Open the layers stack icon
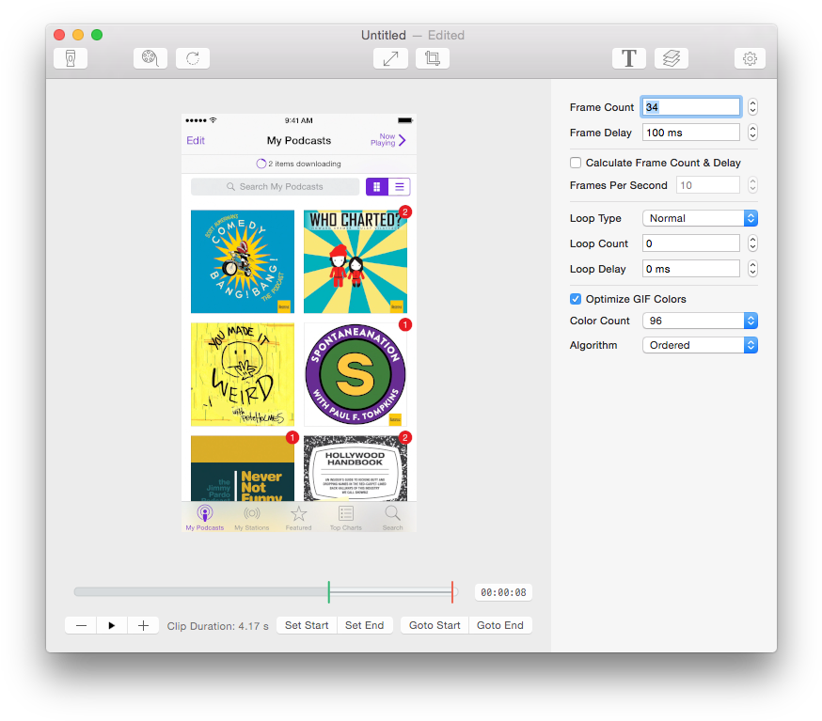This screenshot has height=721, width=822. click(672, 58)
